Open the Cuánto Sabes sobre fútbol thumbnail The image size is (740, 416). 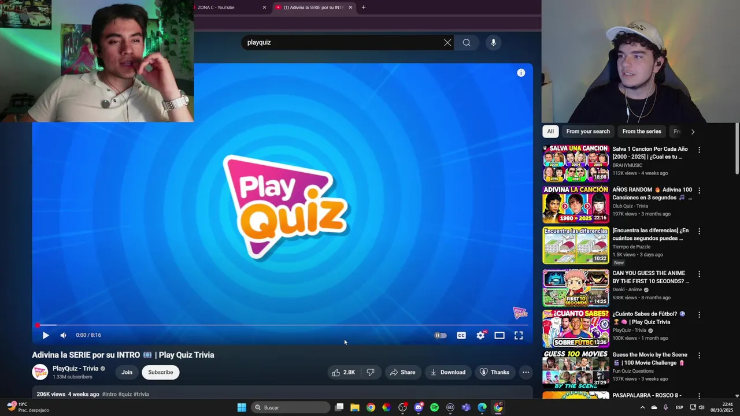(x=576, y=329)
